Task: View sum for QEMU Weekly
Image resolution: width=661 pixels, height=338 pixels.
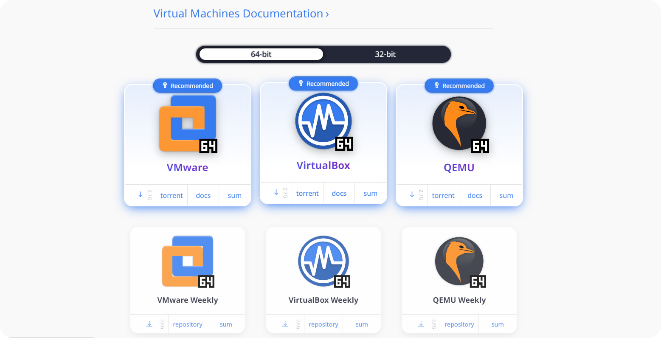Action: [498, 324]
